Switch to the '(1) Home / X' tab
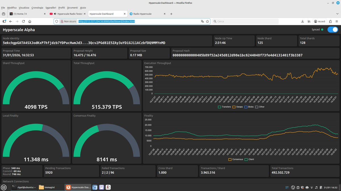Viewport: 341px width, 191px height. (27, 14)
